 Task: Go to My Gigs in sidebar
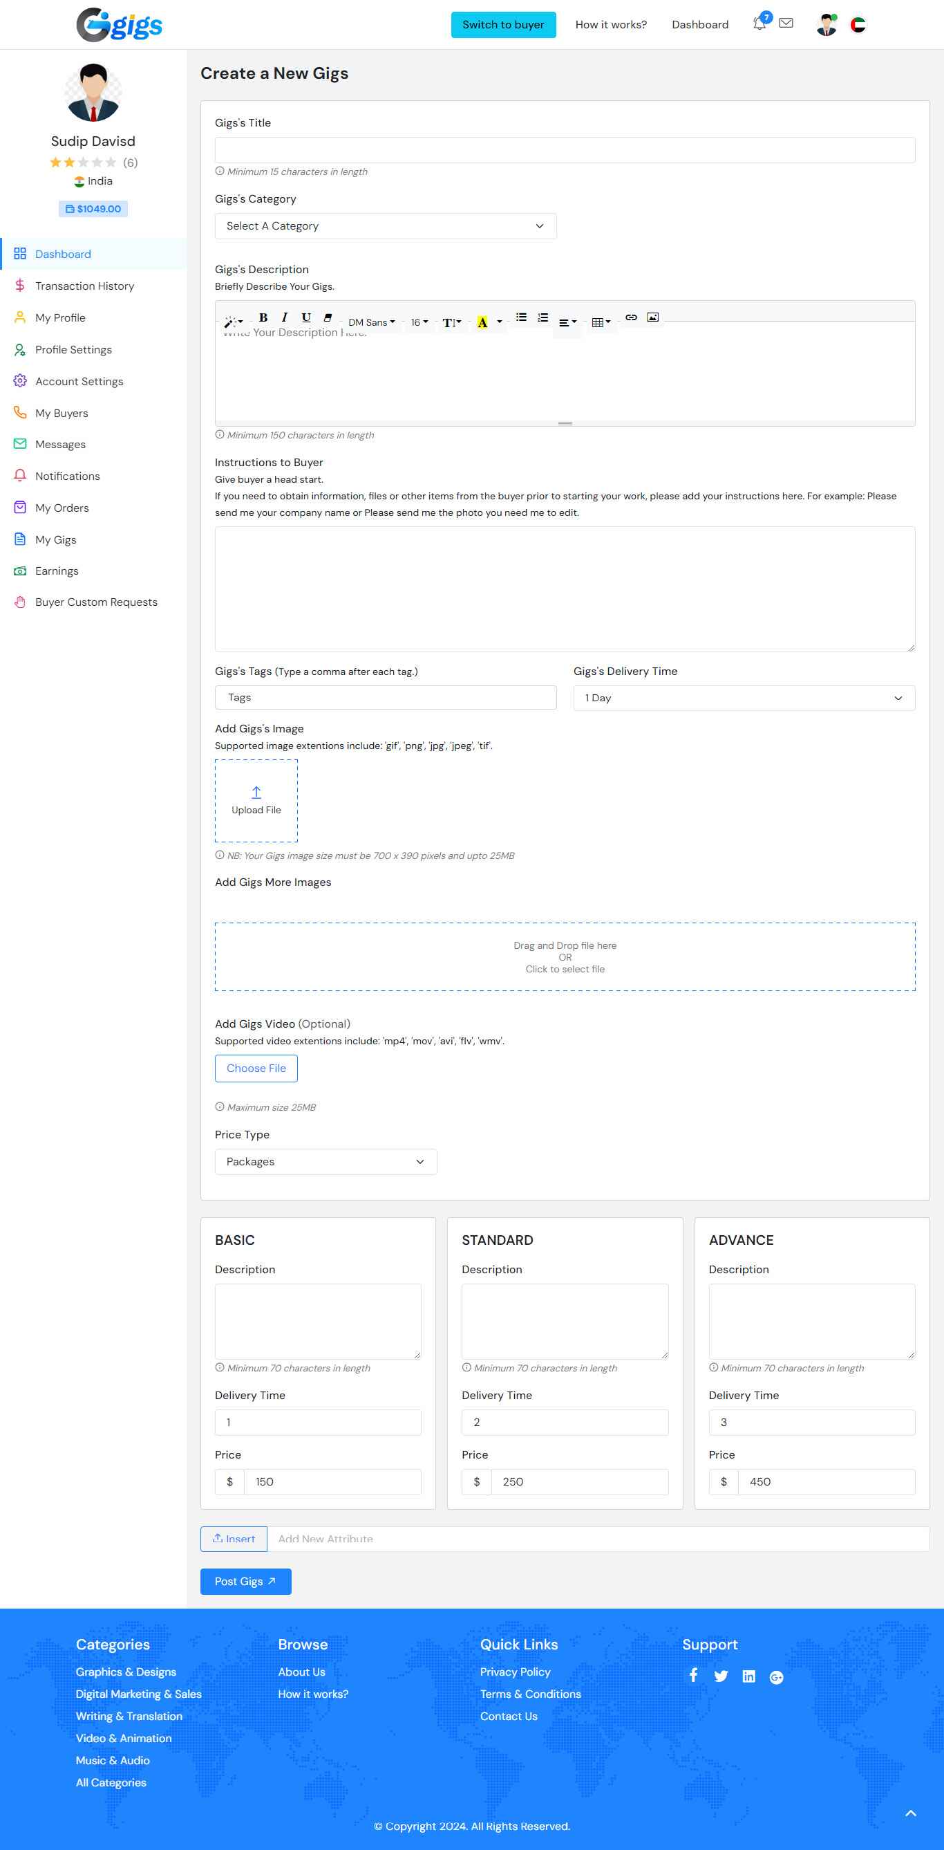(x=55, y=539)
